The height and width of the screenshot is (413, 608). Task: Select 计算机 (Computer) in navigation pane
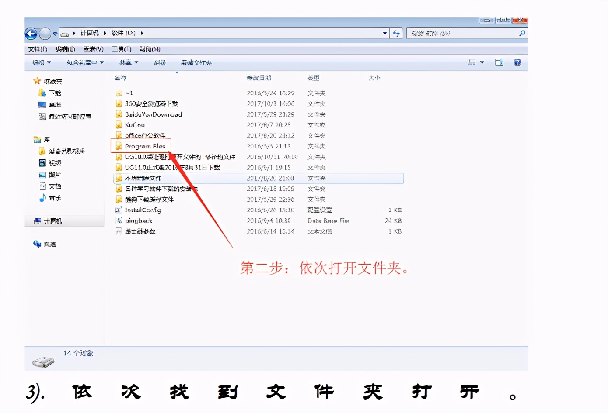coord(52,221)
